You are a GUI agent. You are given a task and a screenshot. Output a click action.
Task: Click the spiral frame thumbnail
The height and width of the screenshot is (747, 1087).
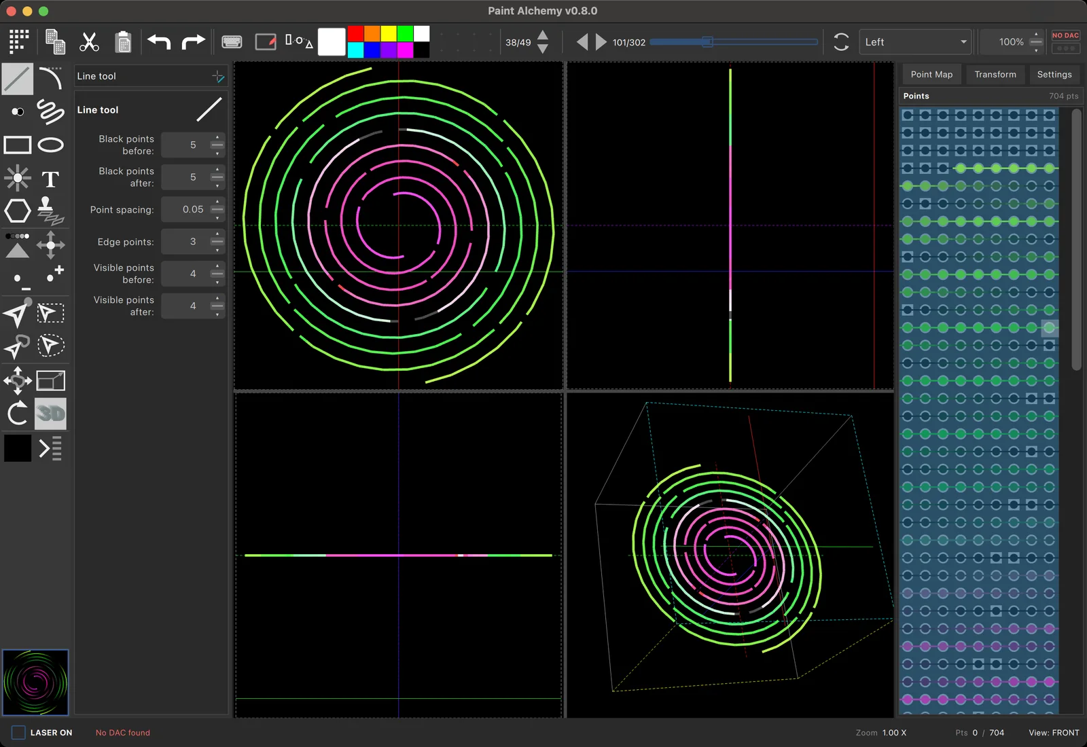(x=35, y=682)
